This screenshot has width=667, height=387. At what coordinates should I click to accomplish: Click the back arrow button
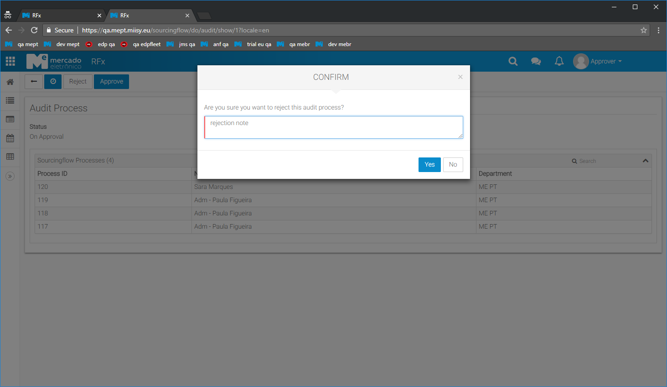coord(34,82)
